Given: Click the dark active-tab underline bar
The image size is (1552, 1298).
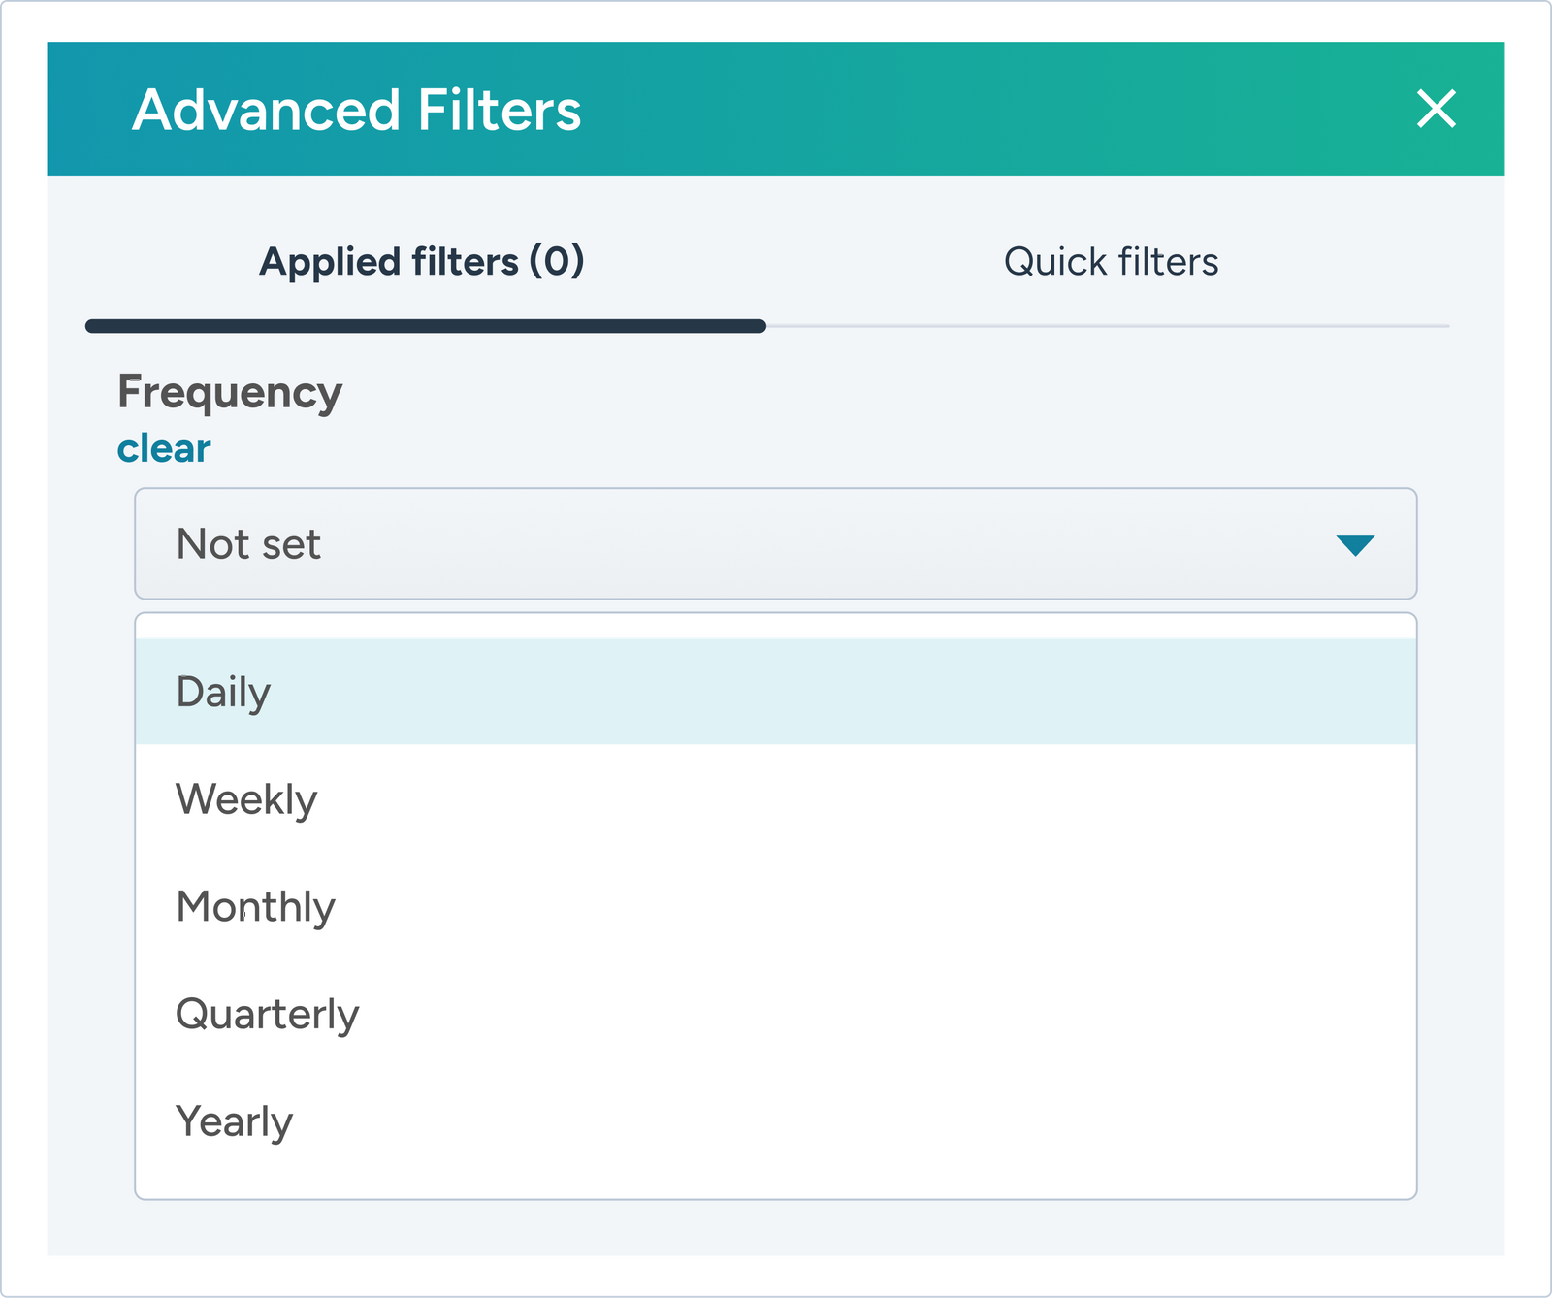Looking at the screenshot, I should (x=425, y=326).
